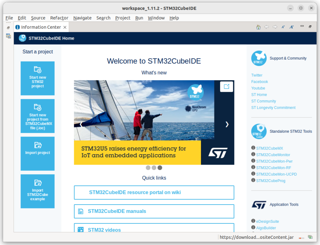Open the Navigate menu
The image size is (320, 245).
[x=82, y=18]
